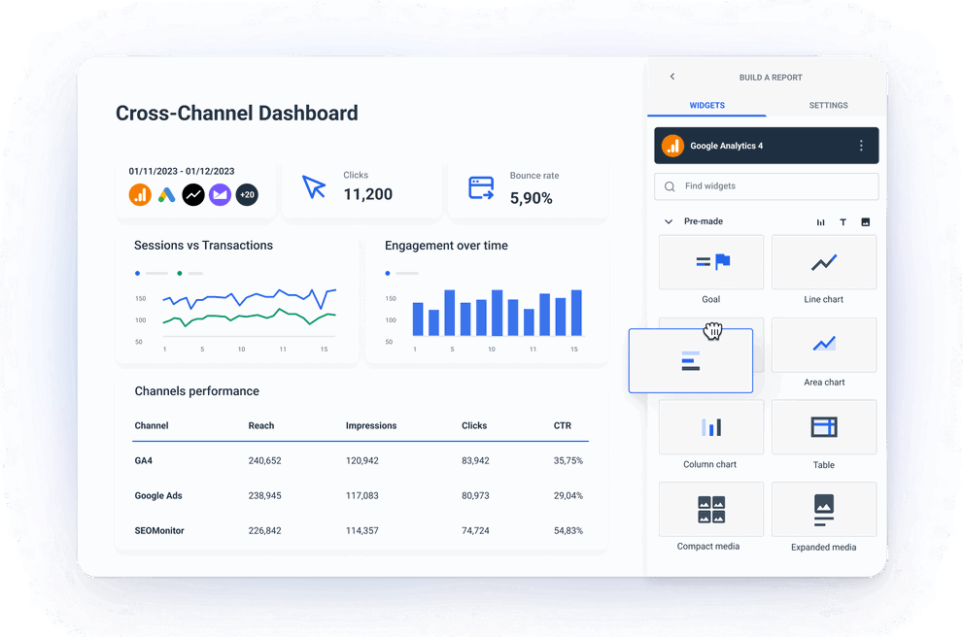Click the Bounce rate browser icon
This screenshot has height=637, width=963.
(481, 187)
